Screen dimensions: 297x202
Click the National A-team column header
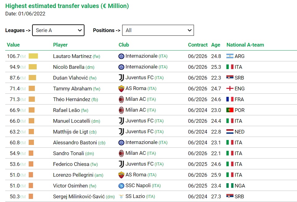245,45
